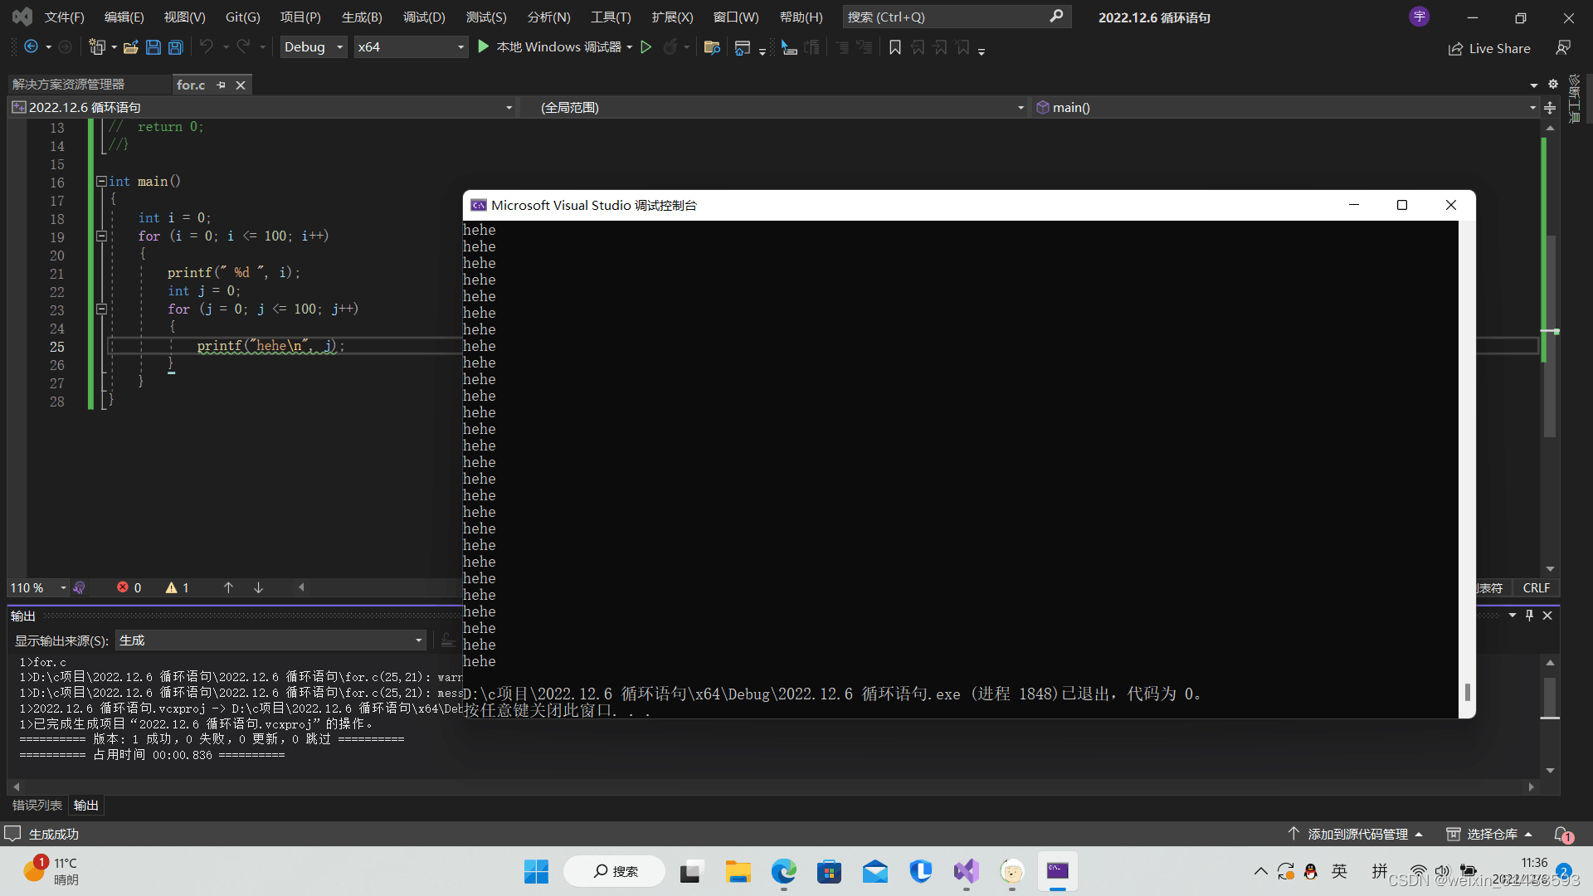The image size is (1593, 896).
Task: Switch to the 解决方案资源管理器 tab
Action: (x=68, y=85)
